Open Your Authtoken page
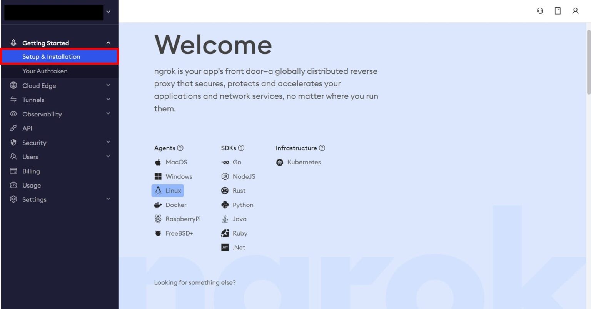 tap(45, 71)
